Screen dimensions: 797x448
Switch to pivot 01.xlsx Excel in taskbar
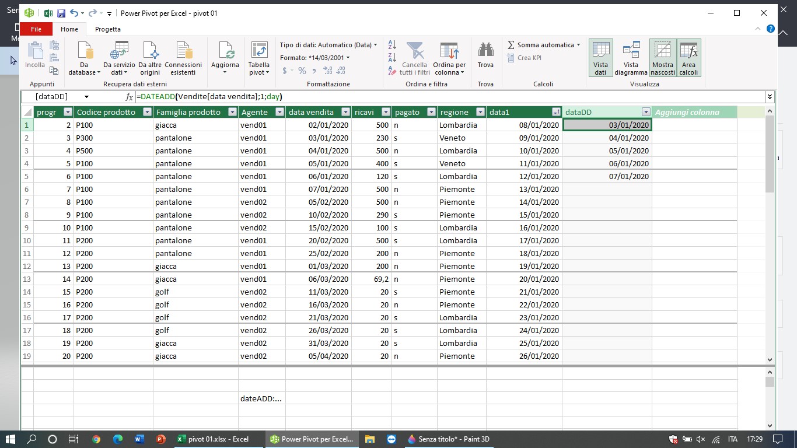point(212,439)
